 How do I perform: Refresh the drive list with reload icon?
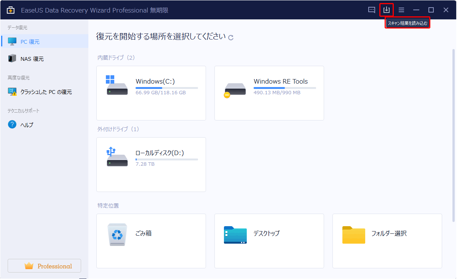click(231, 37)
